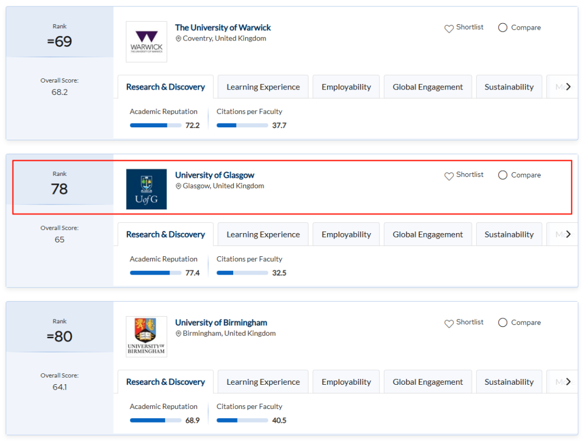Switch to Learning Experience tab for Glasgow
583x443 pixels.
pyautogui.click(x=263, y=235)
